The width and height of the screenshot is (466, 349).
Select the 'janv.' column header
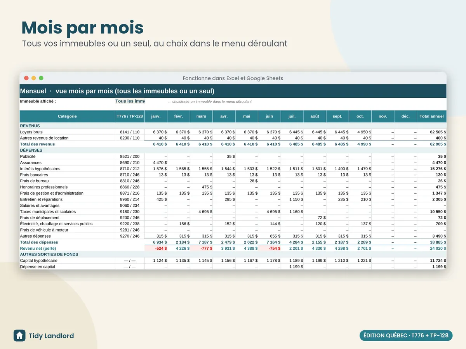tap(156, 116)
